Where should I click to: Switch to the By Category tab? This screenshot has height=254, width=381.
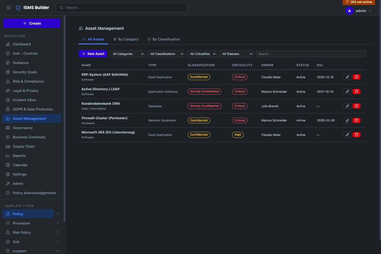click(126, 39)
